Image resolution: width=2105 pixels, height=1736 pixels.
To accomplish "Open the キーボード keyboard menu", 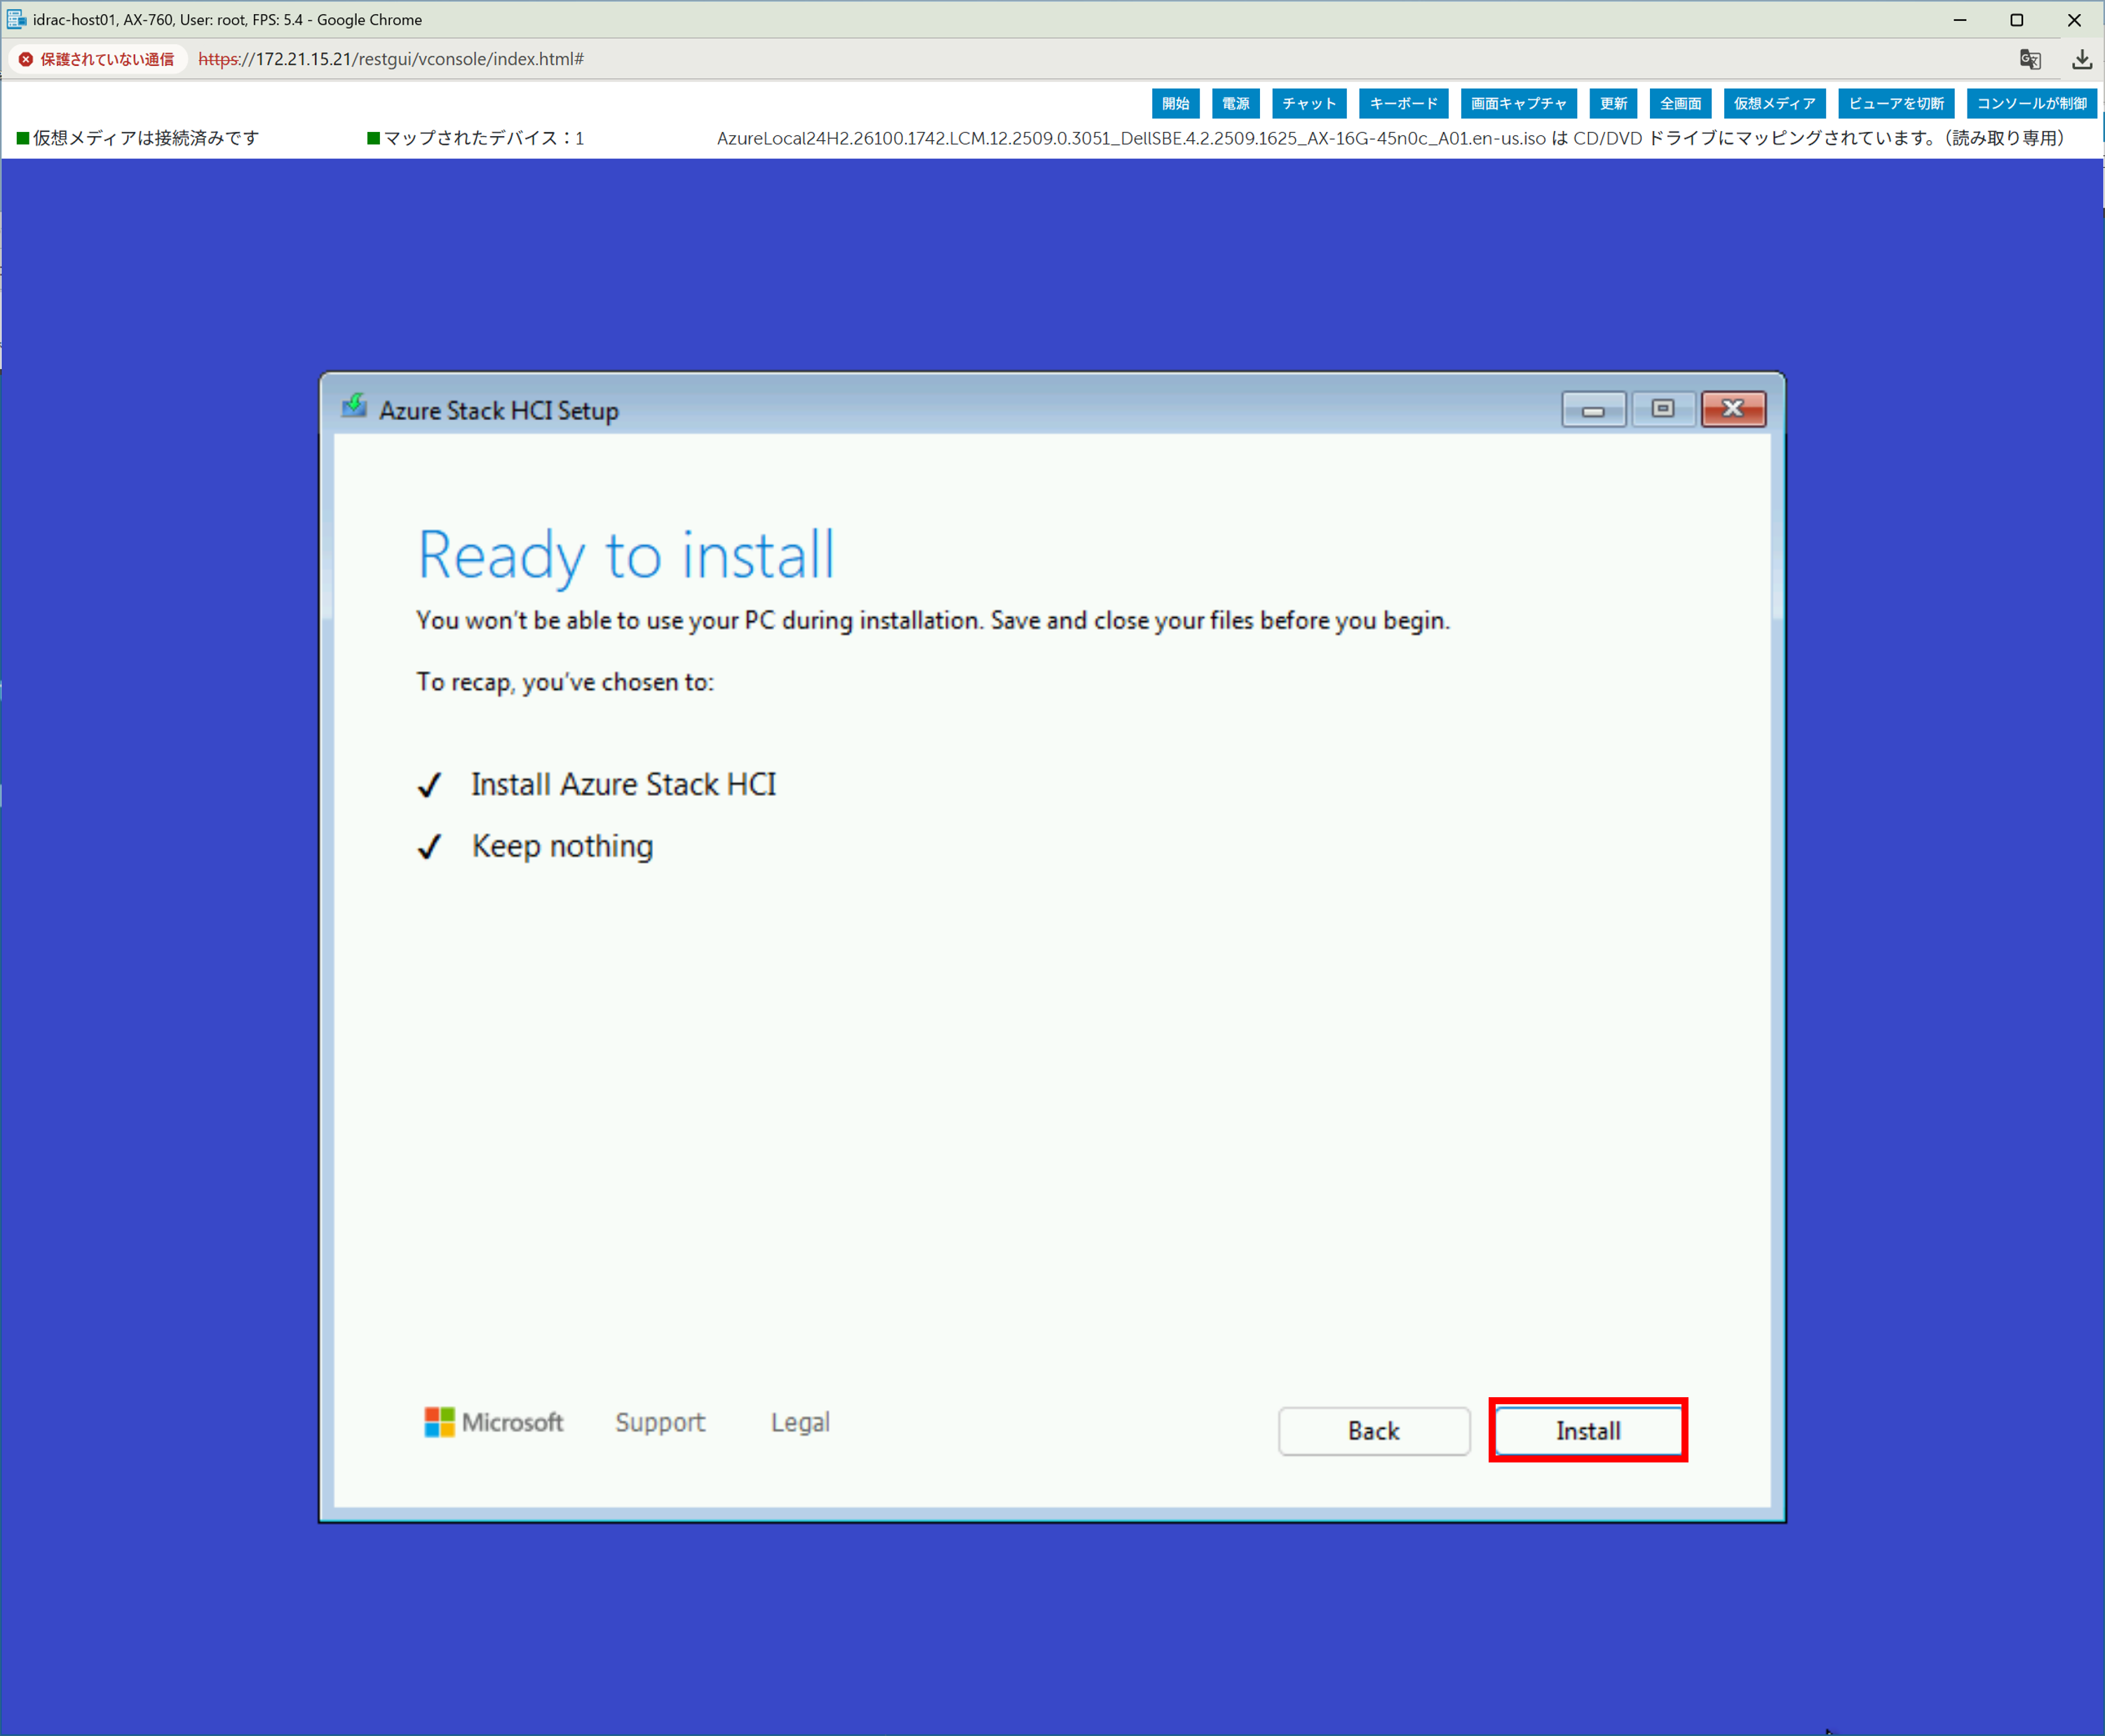I will 1403,103.
